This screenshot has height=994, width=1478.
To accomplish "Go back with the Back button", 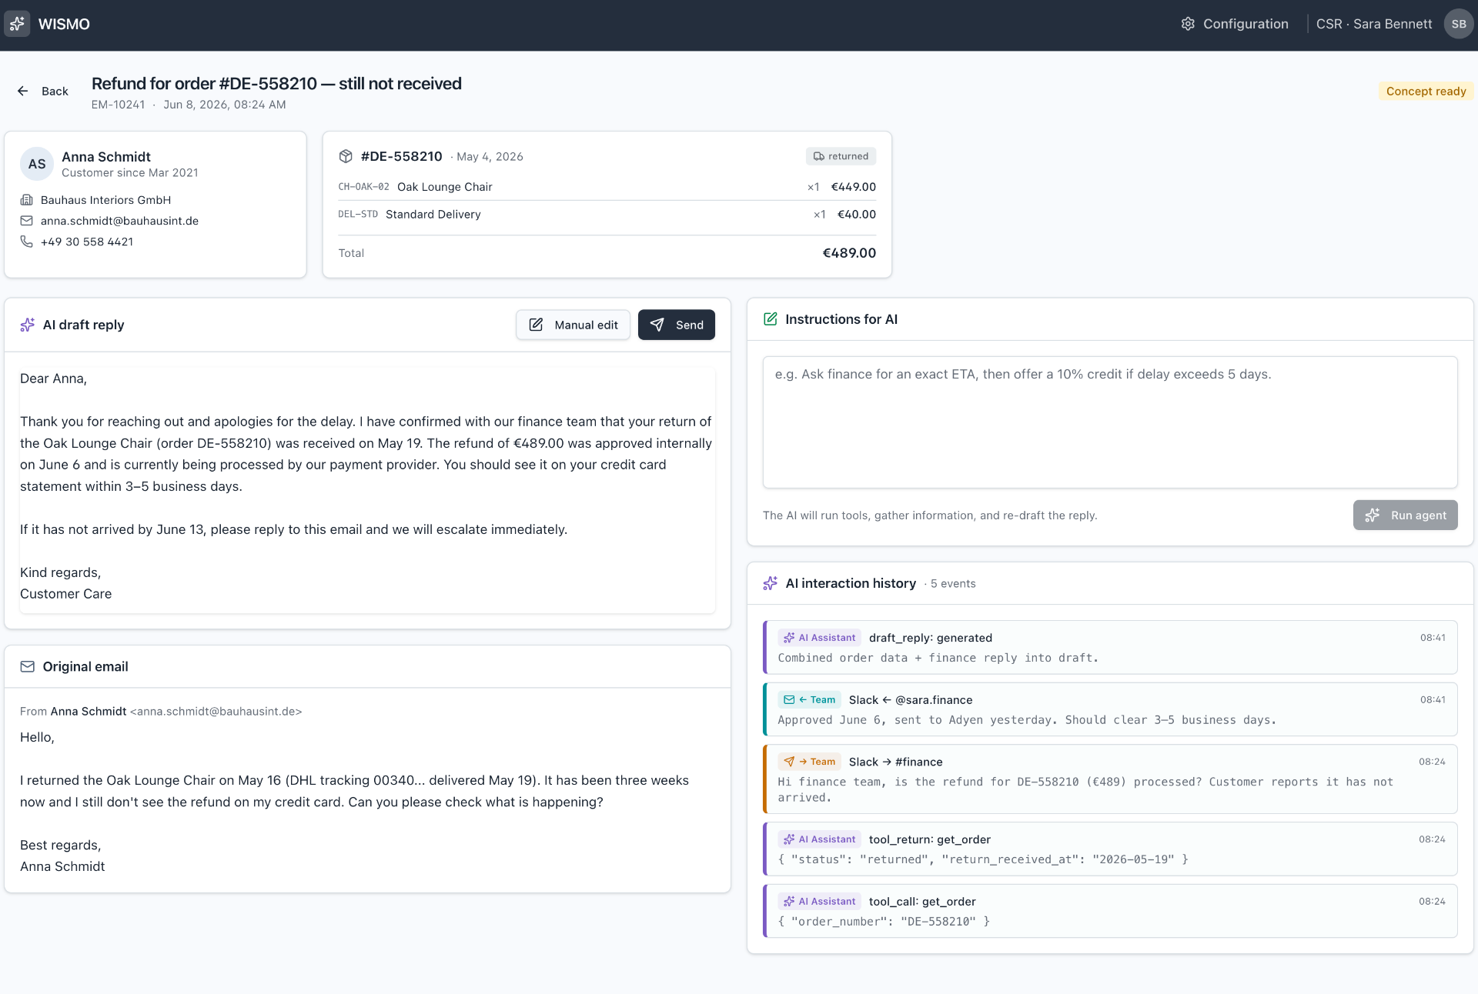I will pyautogui.click(x=43, y=91).
